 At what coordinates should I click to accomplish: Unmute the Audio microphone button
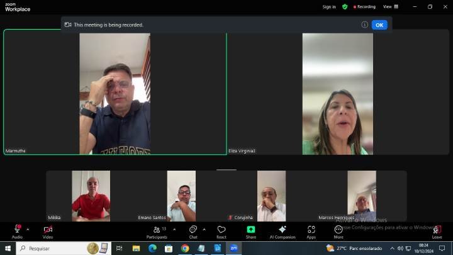pos(18,232)
